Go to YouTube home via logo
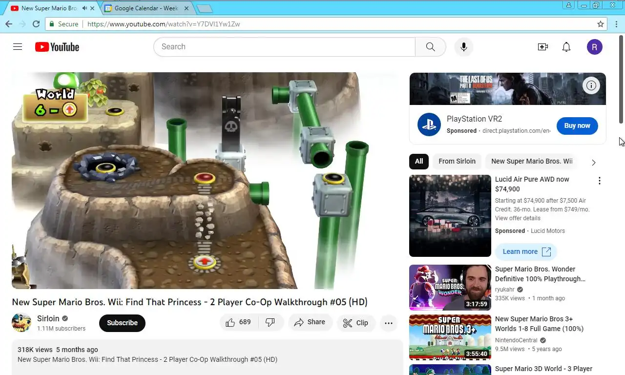 [x=57, y=47]
